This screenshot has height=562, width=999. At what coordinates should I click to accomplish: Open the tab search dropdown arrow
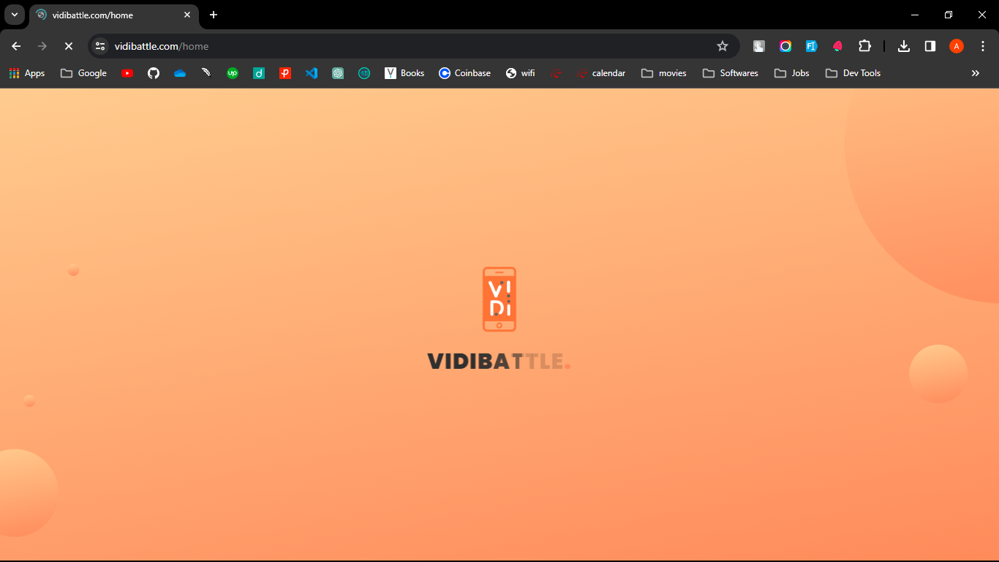15,15
